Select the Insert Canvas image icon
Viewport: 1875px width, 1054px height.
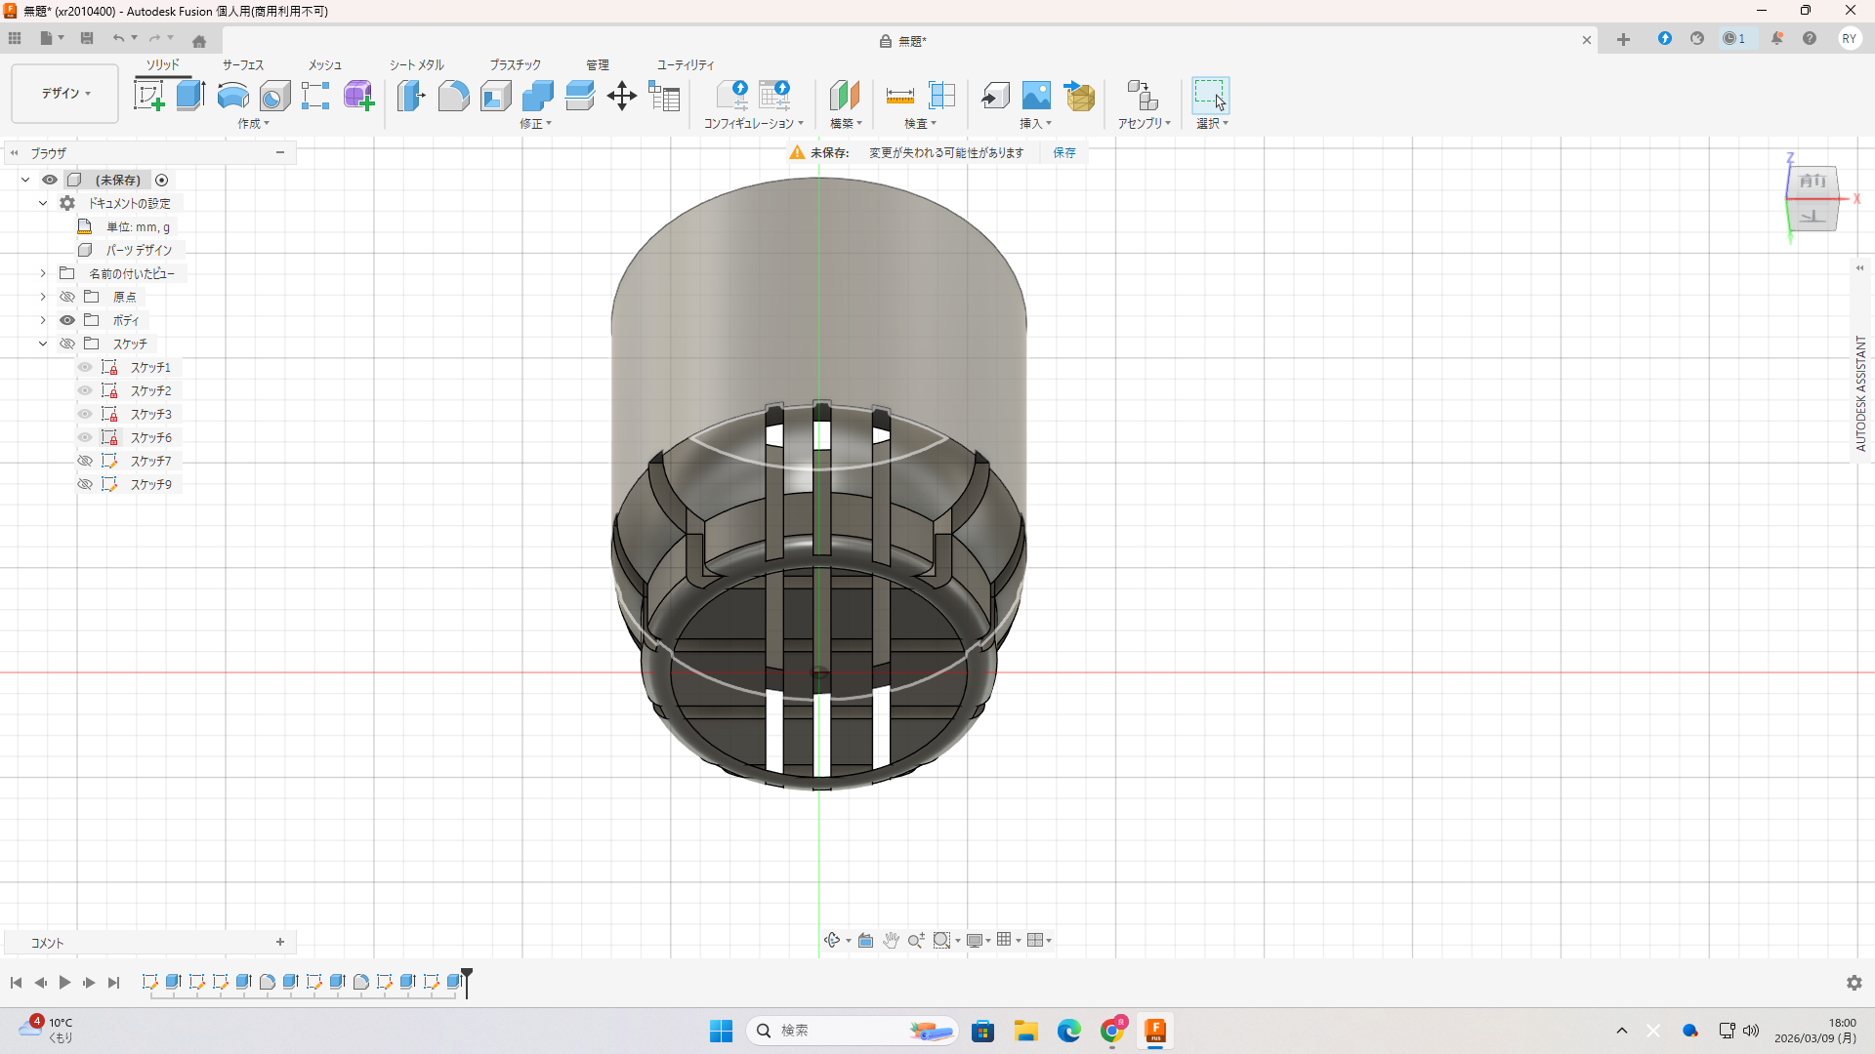pos(1036,96)
